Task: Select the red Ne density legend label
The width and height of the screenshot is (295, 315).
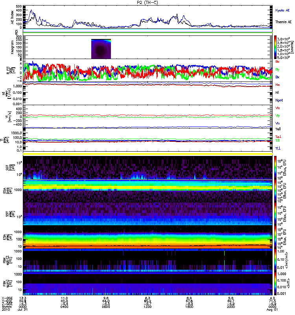Action: (x=278, y=85)
